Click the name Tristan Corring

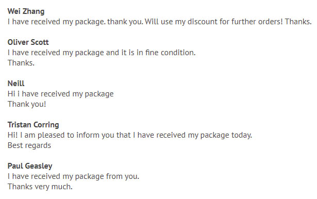point(33,125)
